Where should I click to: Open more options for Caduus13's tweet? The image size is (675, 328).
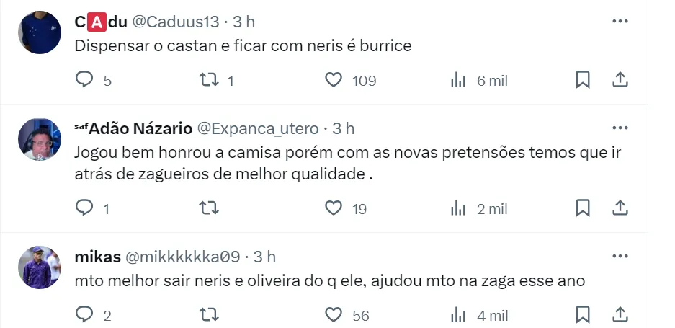620,22
